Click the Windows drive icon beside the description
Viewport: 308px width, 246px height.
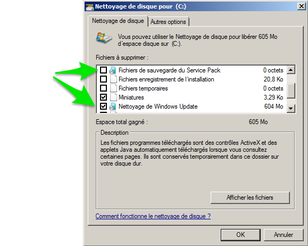coord(104,38)
